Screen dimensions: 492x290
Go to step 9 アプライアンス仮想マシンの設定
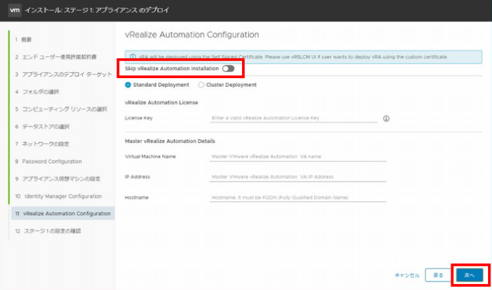pyautogui.click(x=57, y=178)
